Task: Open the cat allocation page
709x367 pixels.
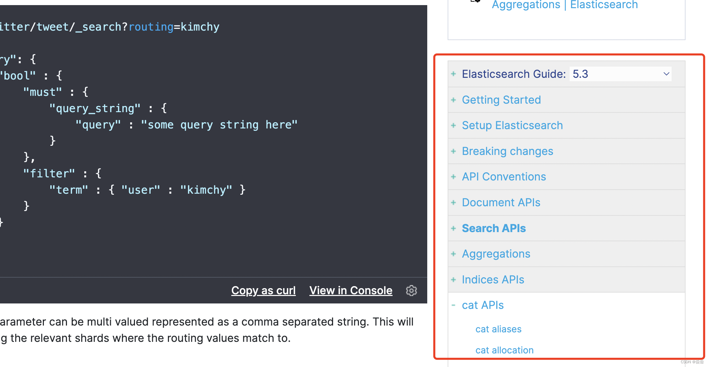Action: (x=504, y=350)
